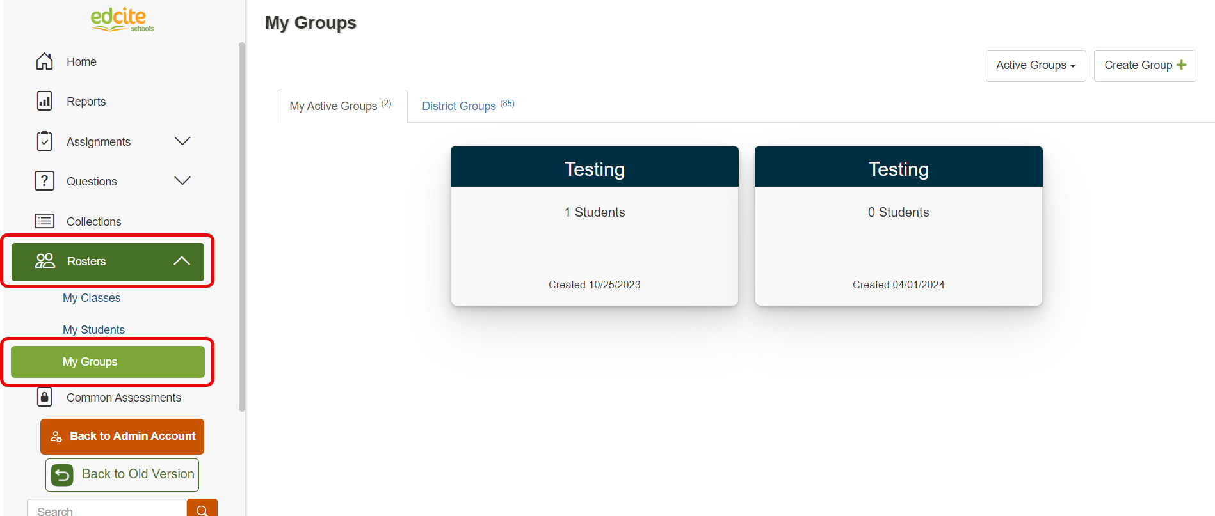Open the Assignments menu label

click(99, 142)
